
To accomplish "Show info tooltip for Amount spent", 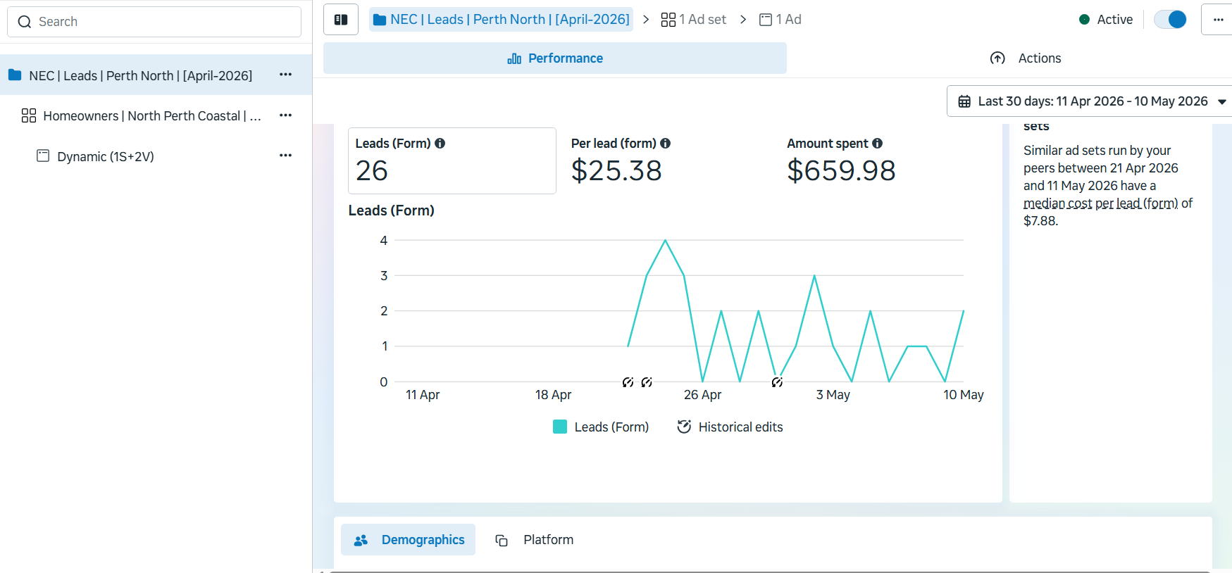I will click(x=877, y=144).
